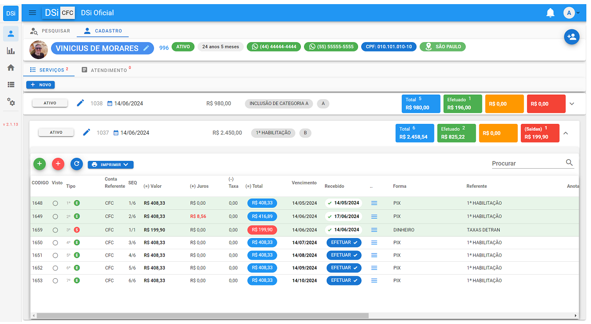Screen dimensions: 591x324
Task: Select Visto radio for code 1659
Action: coord(55,230)
